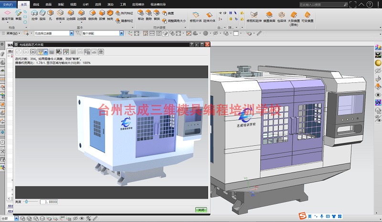The height and width of the screenshot is (222, 382).
Task: Adjust the 亮度 brightness slider
Action: [26, 202]
